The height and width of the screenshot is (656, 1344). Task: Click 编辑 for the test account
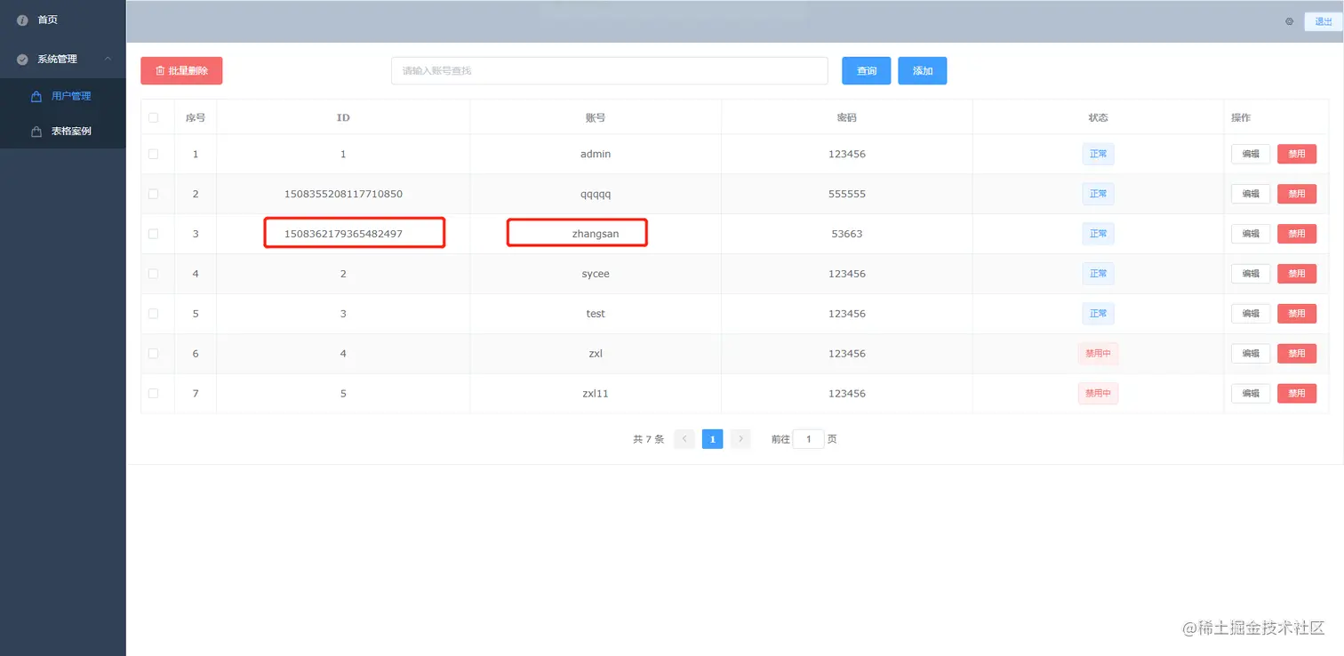click(1251, 314)
